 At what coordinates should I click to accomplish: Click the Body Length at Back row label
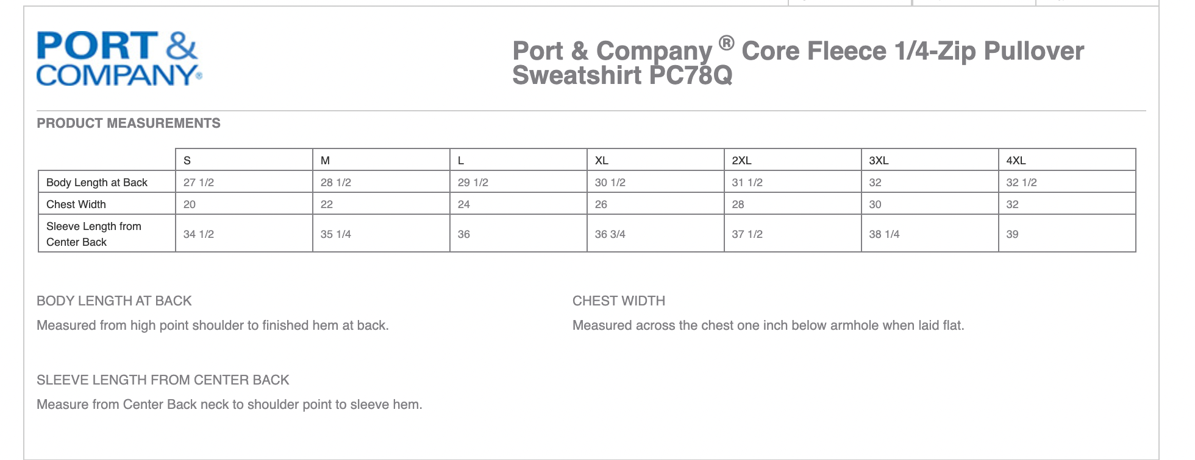tap(97, 183)
